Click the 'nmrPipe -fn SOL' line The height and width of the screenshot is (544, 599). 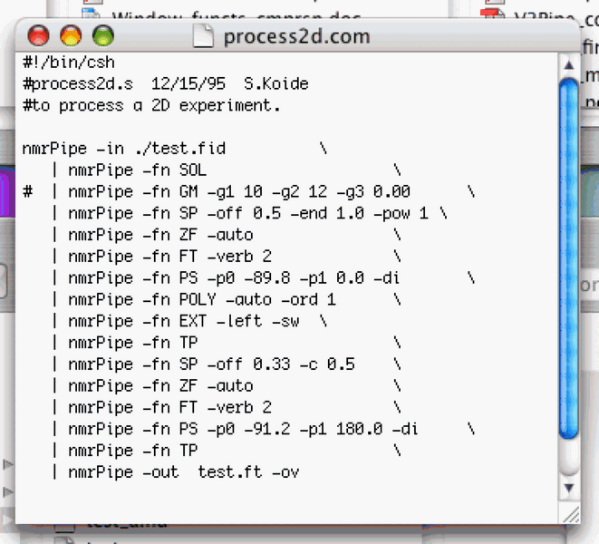pyautogui.click(x=227, y=170)
